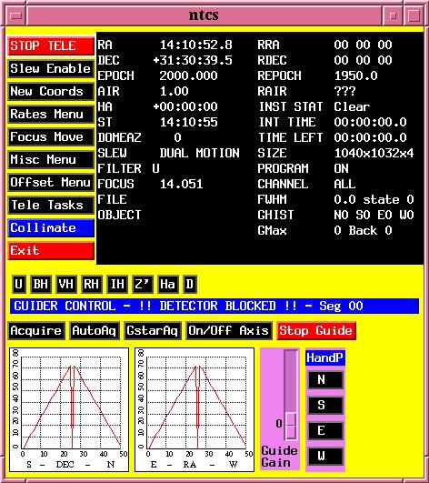Select the RH filter button
The image size is (429, 483).
coord(92,284)
